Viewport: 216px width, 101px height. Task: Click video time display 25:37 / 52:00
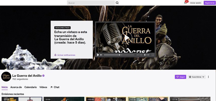coord(139,55)
